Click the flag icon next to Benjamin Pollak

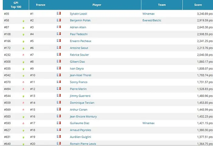coord(59,20)
